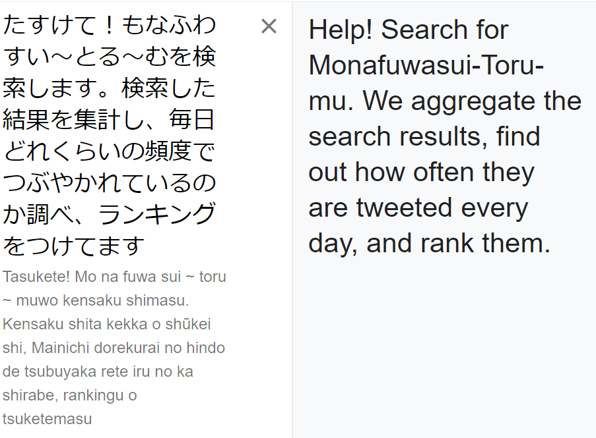The width and height of the screenshot is (596, 438).
Task: Place cursor on ランキング in source text
Action: point(157,214)
